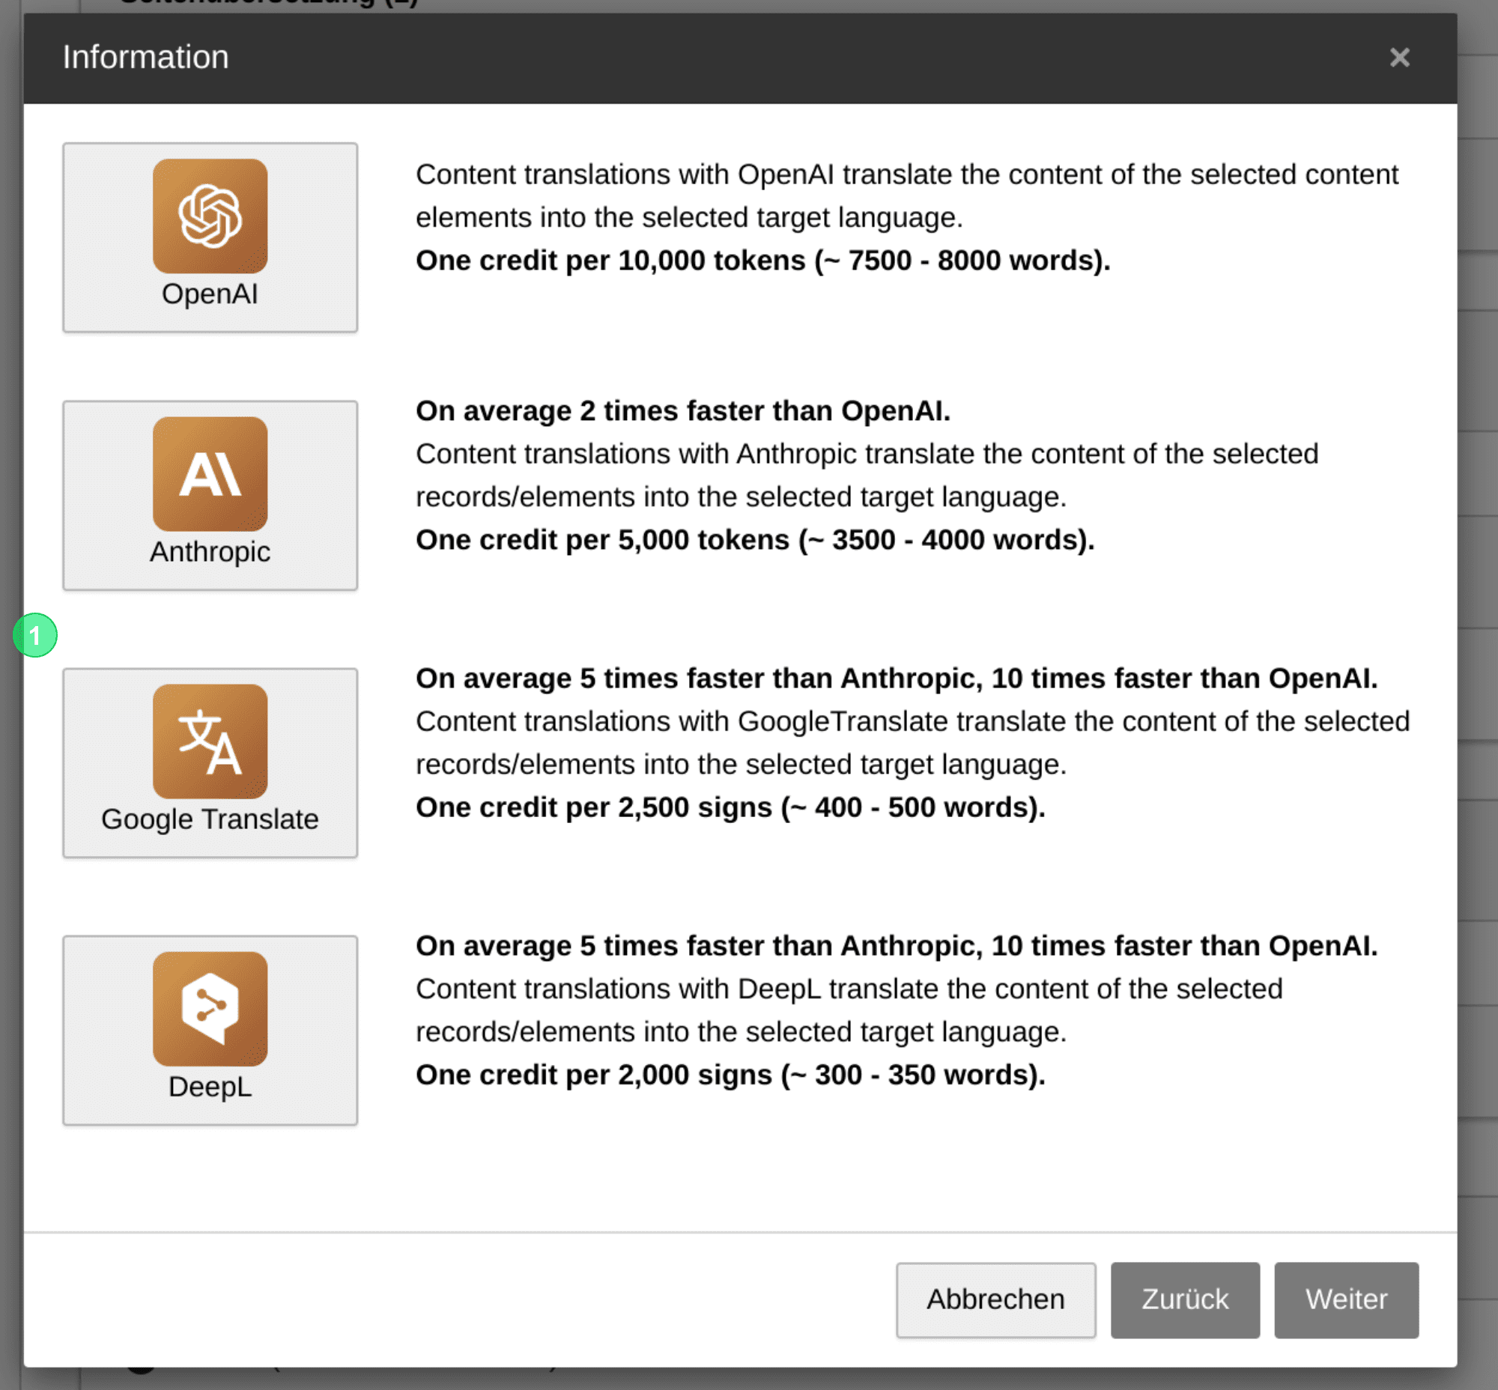
Task: Click 'One credit per 10,000 tokens' text
Action: [763, 260]
